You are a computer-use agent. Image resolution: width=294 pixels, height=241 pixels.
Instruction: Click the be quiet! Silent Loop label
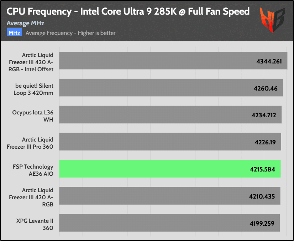[x=33, y=89]
